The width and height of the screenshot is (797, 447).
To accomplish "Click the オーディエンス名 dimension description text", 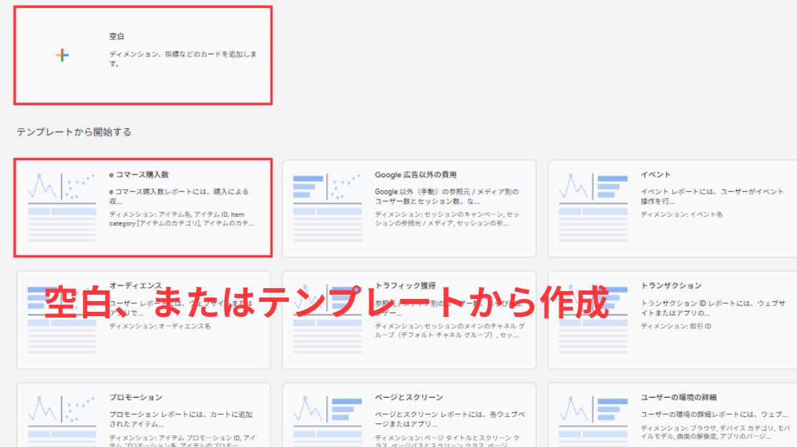I will click(x=160, y=326).
